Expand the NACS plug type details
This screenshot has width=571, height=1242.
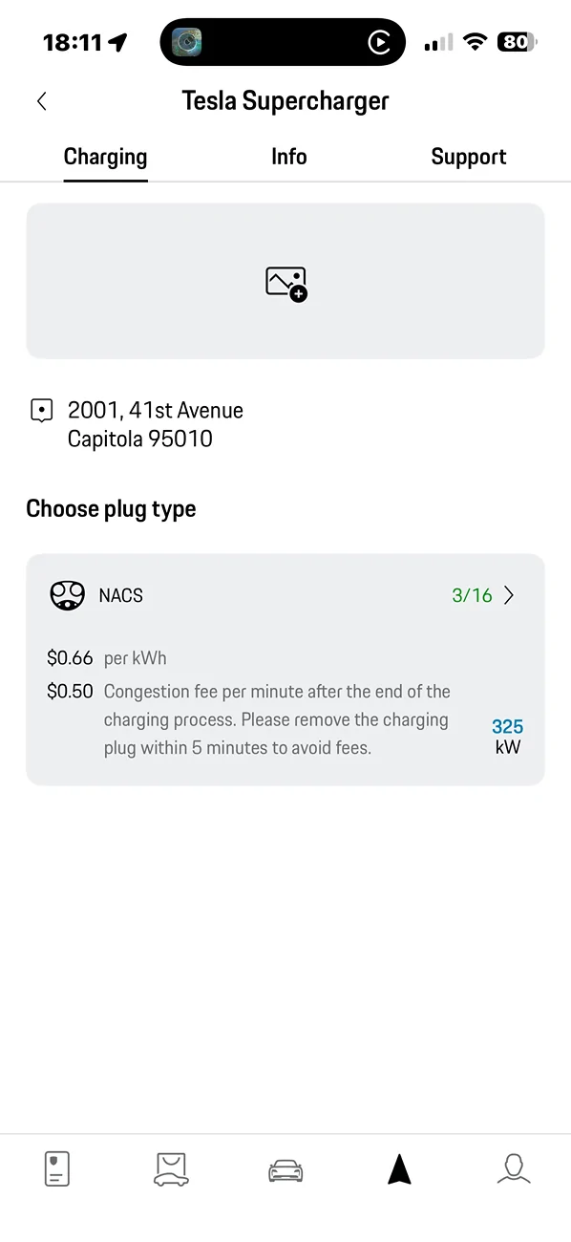coord(509,594)
